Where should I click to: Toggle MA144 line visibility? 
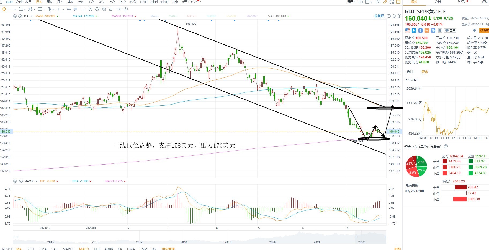(x=85, y=16)
